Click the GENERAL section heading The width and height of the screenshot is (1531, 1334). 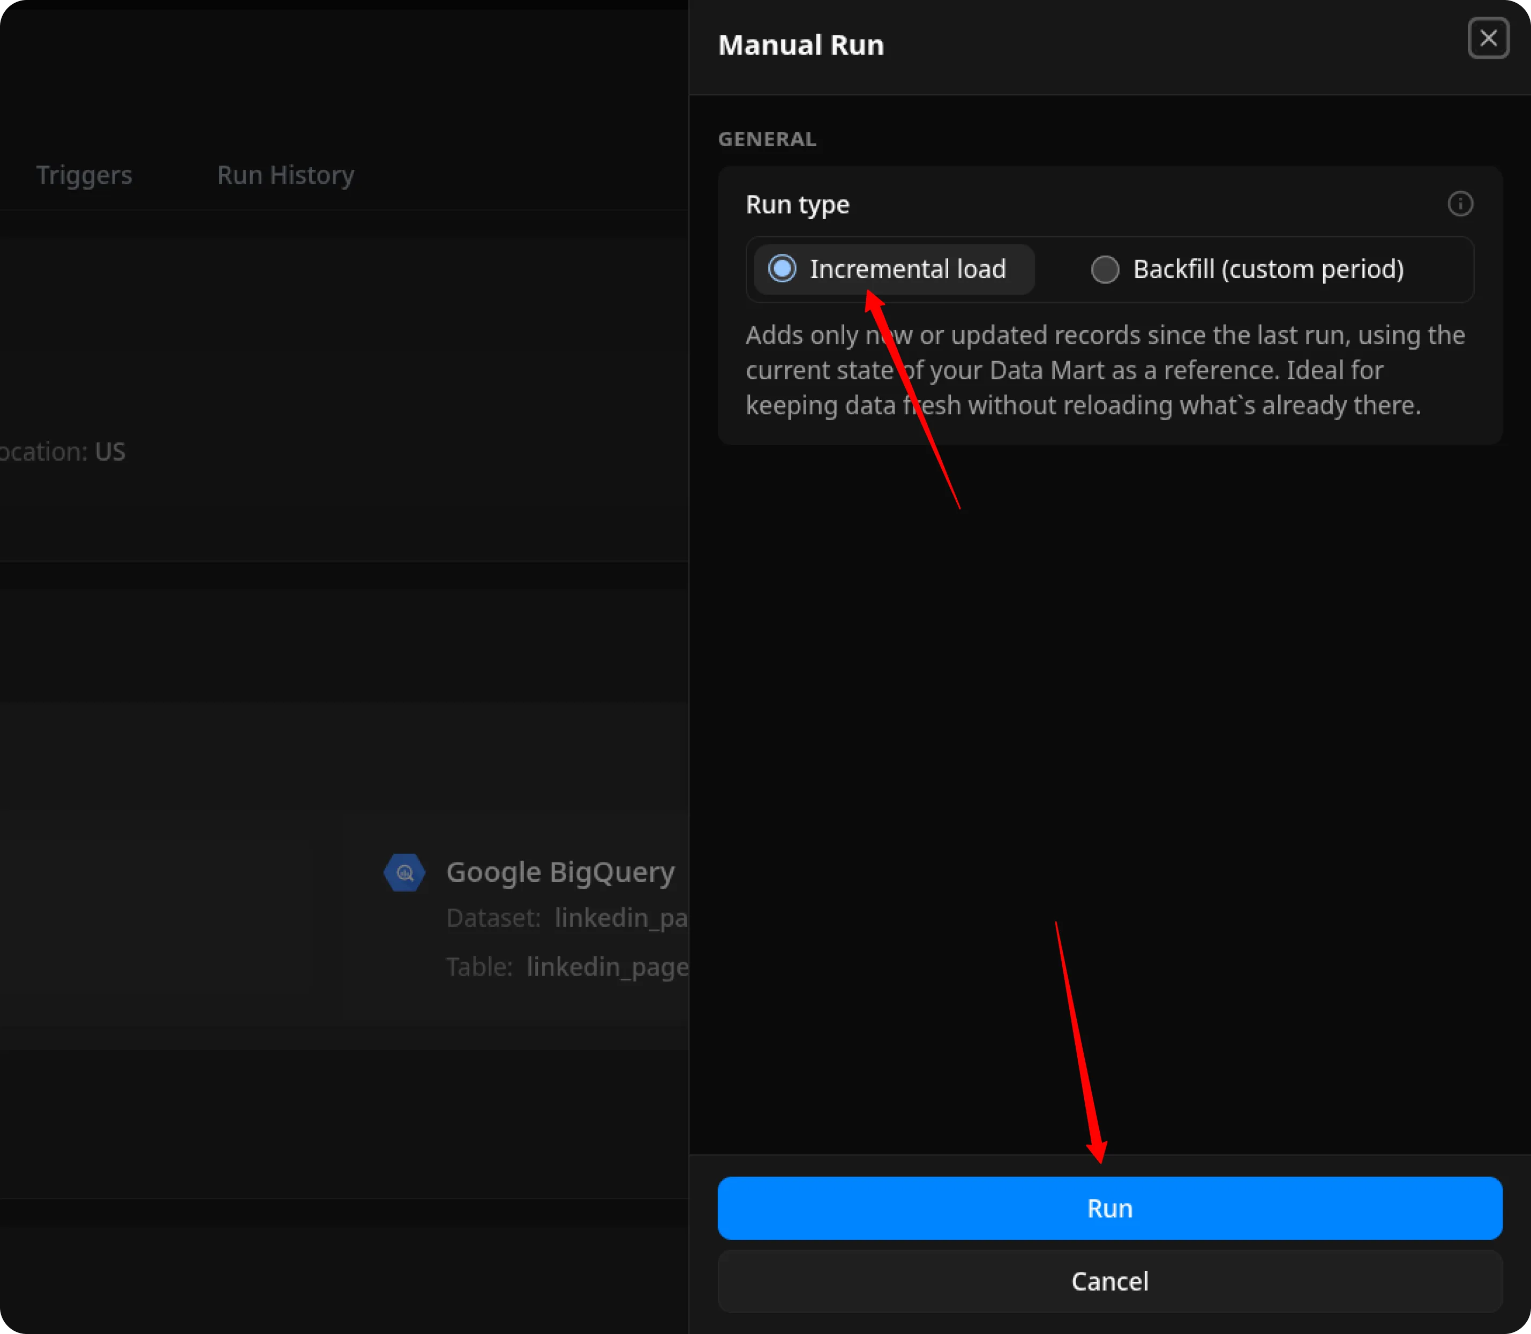click(x=767, y=139)
